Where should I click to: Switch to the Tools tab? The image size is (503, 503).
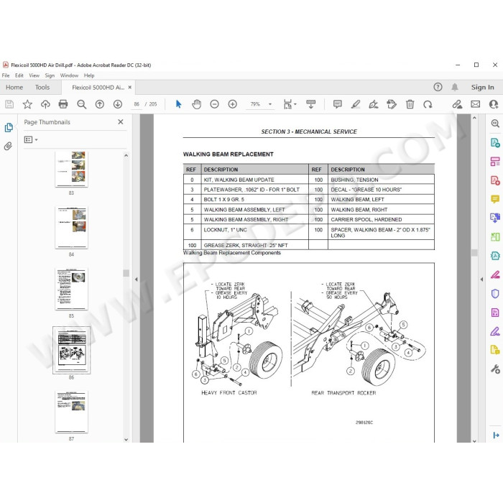pos(42,87)
